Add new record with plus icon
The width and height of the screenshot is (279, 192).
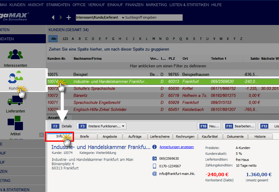click(x=69, y=17)
